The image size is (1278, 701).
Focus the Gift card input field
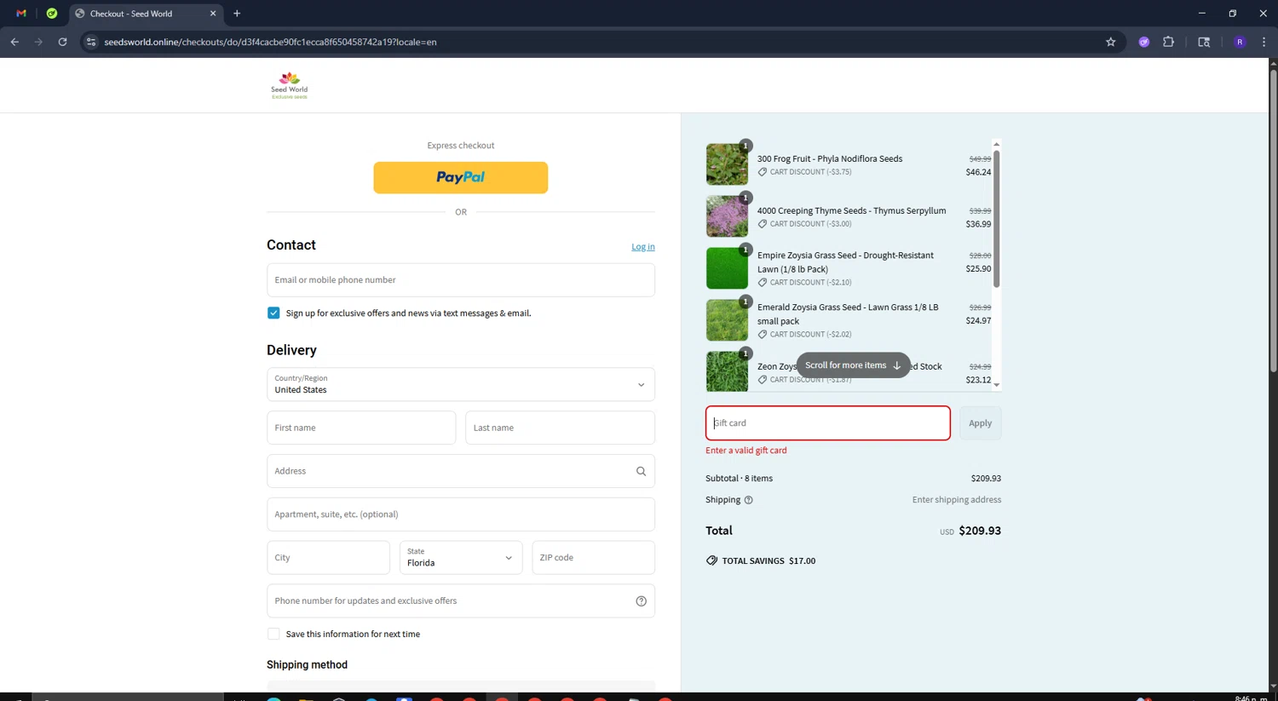(x=827, y=423)
